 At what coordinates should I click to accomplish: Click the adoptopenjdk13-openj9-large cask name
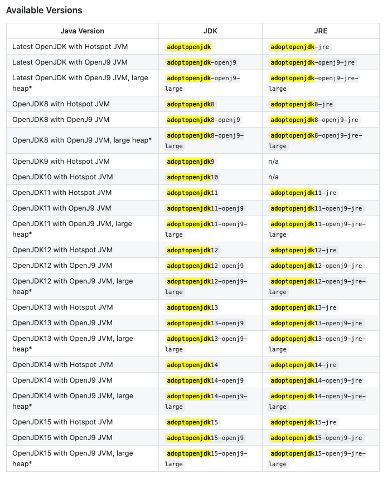click(x=206, y=344)
